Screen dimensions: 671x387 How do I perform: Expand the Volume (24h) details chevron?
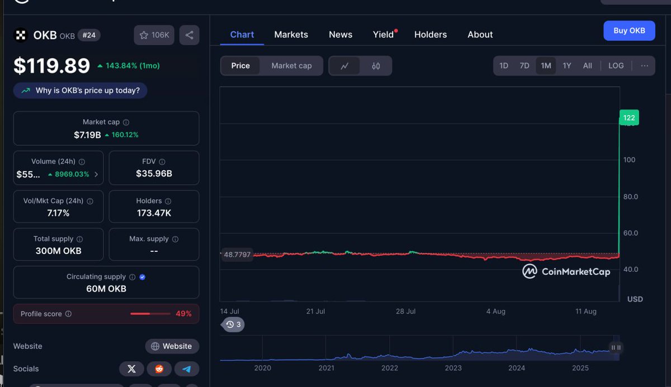tap(96, 174)
